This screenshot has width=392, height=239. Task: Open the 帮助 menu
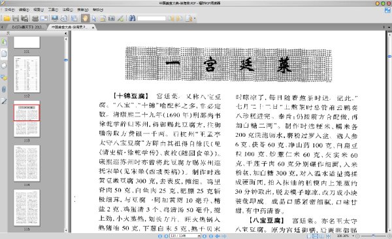(x=97, y=10)
